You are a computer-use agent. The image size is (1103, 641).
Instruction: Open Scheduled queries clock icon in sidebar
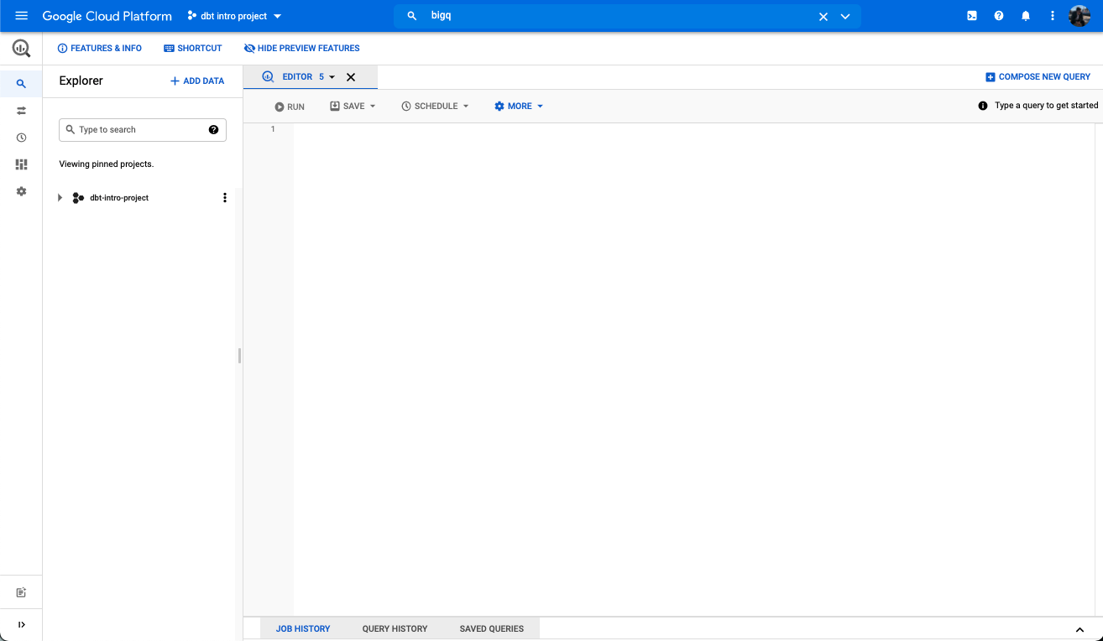pyautogui.click(x=21, y=138)
